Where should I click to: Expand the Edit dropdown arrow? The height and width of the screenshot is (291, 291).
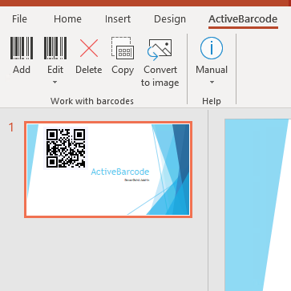pyautogui.click(x=55, y=83)
